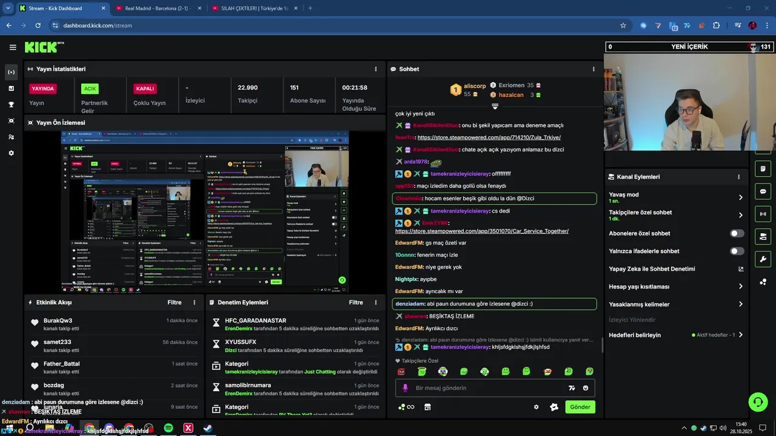This screenshot has height=436, width=776.
Task: Open chat settings gear next to Gönder
Action: point(536,407)
